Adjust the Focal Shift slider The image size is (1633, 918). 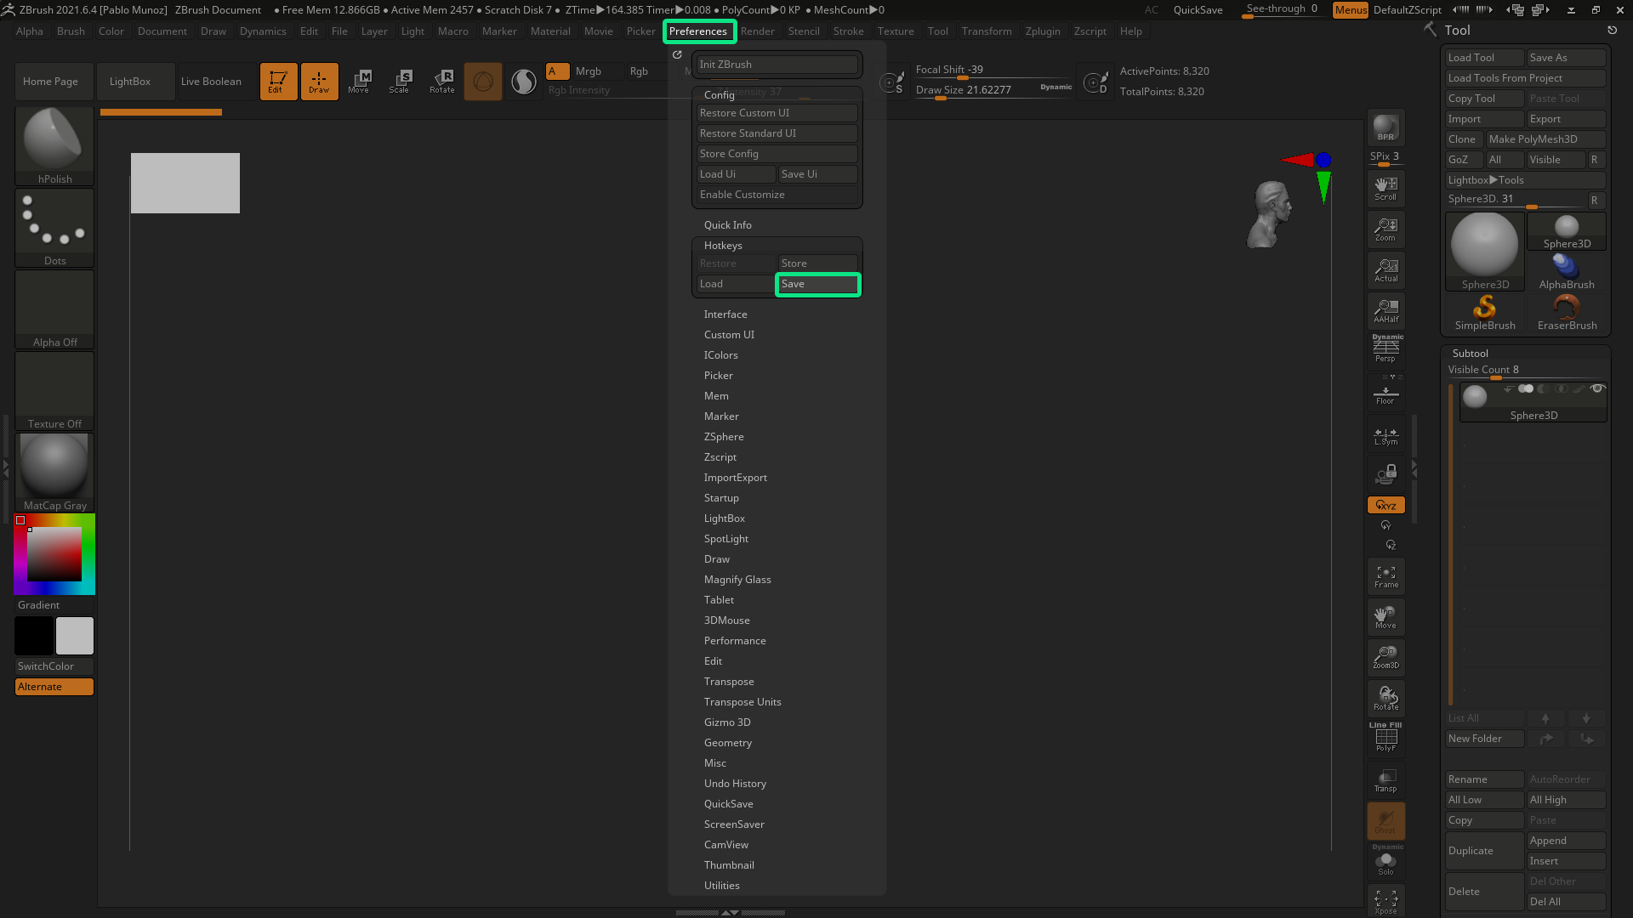click(x=993, y=71)
